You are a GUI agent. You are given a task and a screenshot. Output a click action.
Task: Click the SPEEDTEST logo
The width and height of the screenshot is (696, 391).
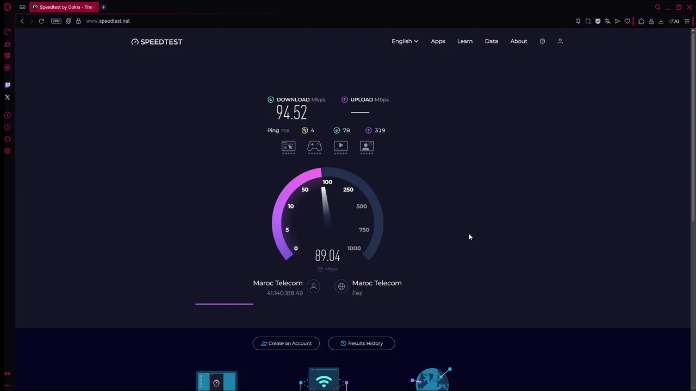(x=157, y=42)
